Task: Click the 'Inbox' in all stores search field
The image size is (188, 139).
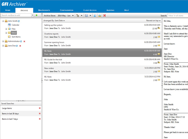Action: tap(178, 16)
